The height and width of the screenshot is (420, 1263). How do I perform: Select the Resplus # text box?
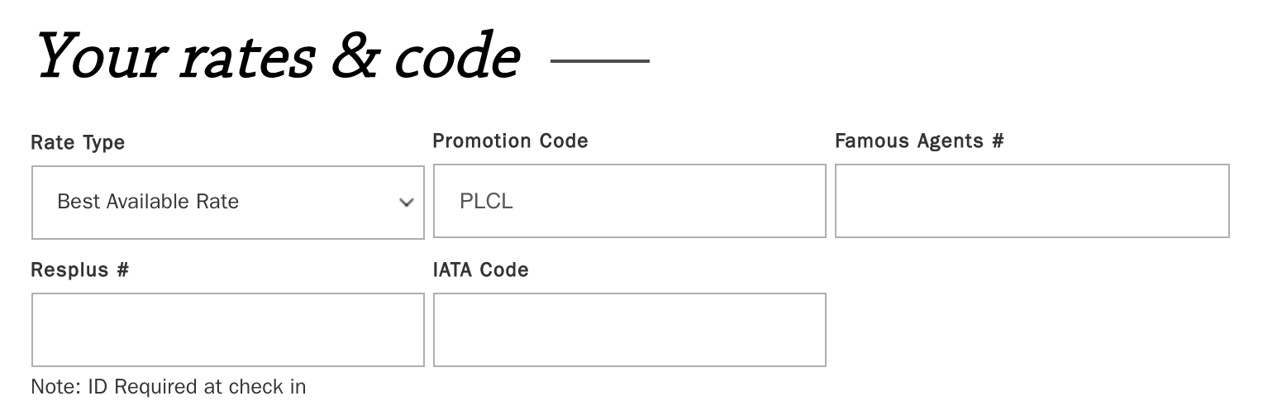coord(227,330)
